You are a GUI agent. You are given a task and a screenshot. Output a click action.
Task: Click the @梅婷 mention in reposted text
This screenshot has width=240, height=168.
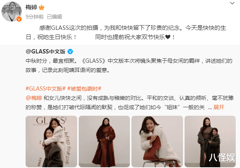[34, 98]
